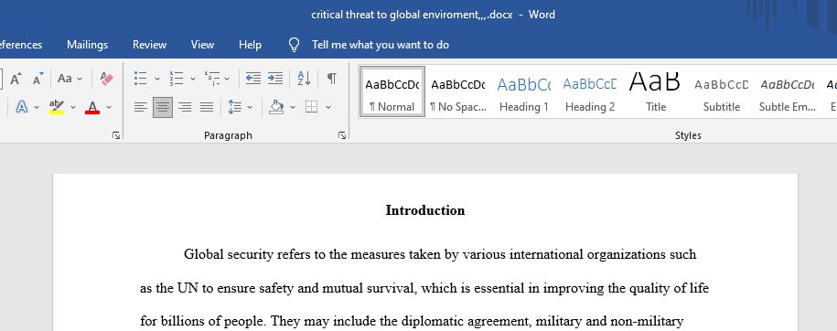Image resolution: width=837 pixels, height=331 pixels.
Task: Apply Subtitle style
Action: pos(722,91)
